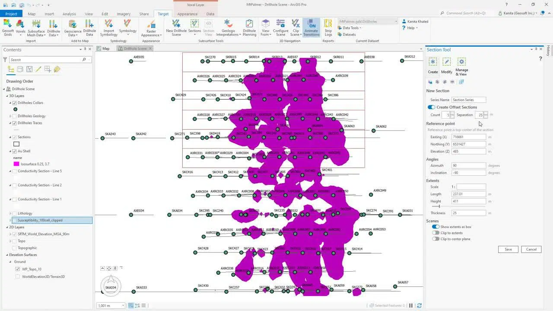Enable the Clip to extents switch
Viewport: 553px width, 311px height.
coord(435,233)
